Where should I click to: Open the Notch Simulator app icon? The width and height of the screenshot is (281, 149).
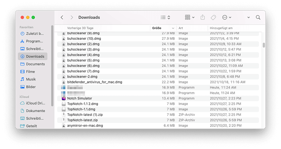(x=64, y=98)
